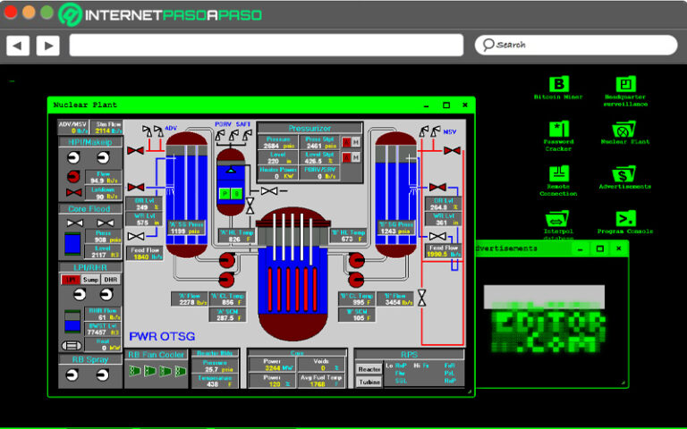Open the Advertisements desktop folder
The height and width of the screenshot is (429, 687).
pos(625,174)
